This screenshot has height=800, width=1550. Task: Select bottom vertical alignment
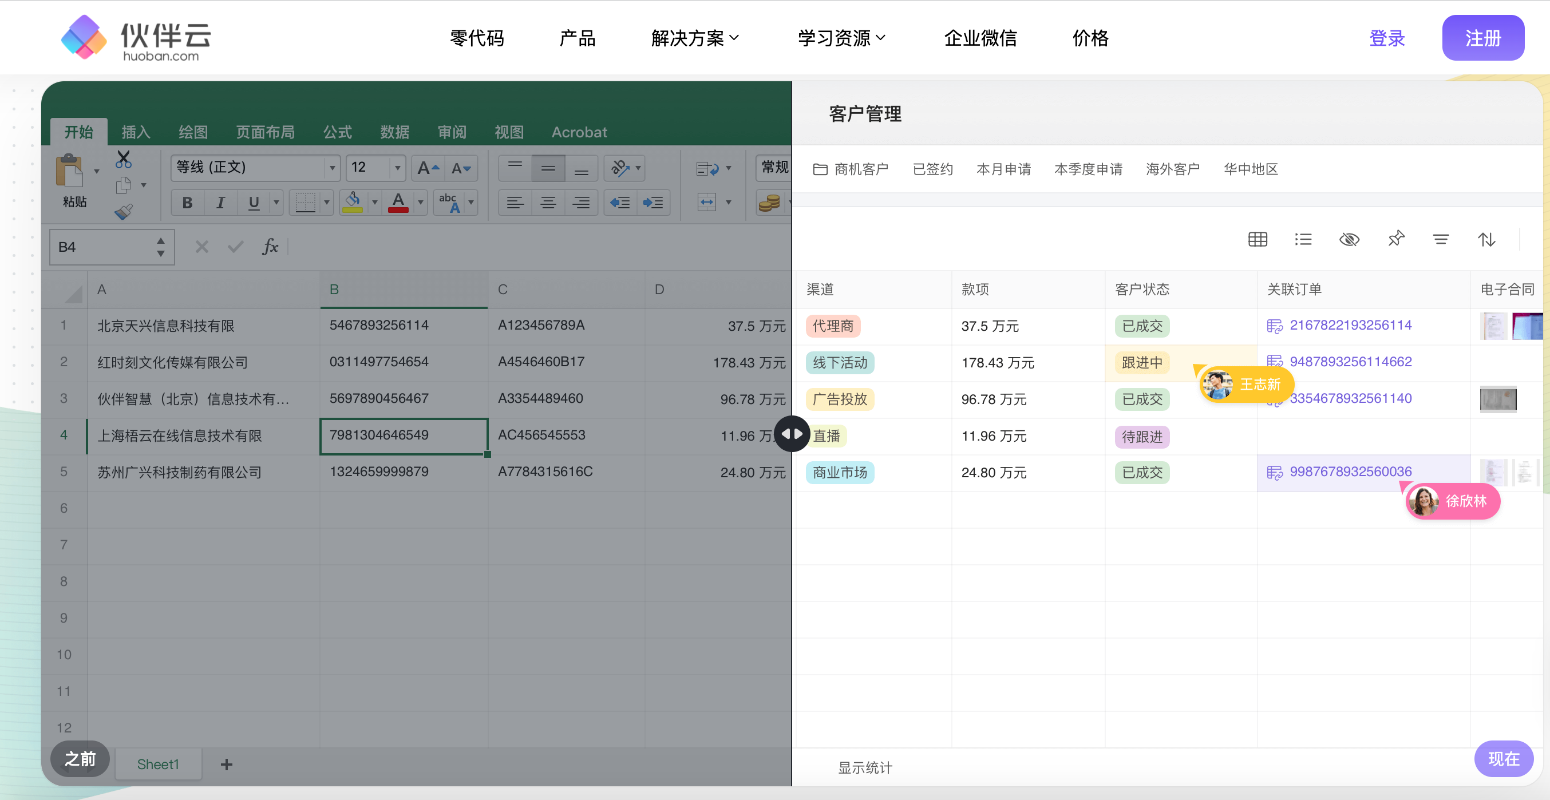pos(582,168)
